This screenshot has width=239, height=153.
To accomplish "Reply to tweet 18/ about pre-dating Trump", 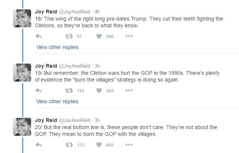I will 38,36.
